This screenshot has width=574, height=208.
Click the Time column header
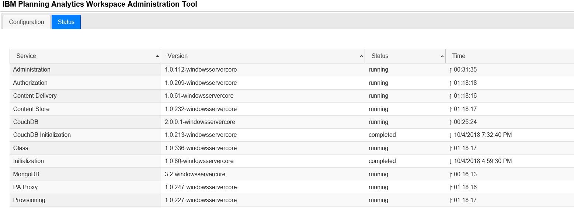510,56
